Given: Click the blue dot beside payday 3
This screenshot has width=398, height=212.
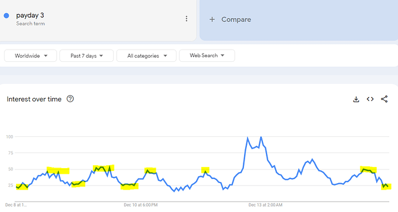Looking at the screenshot, I should pyautogui.click(x=6, y=16).
